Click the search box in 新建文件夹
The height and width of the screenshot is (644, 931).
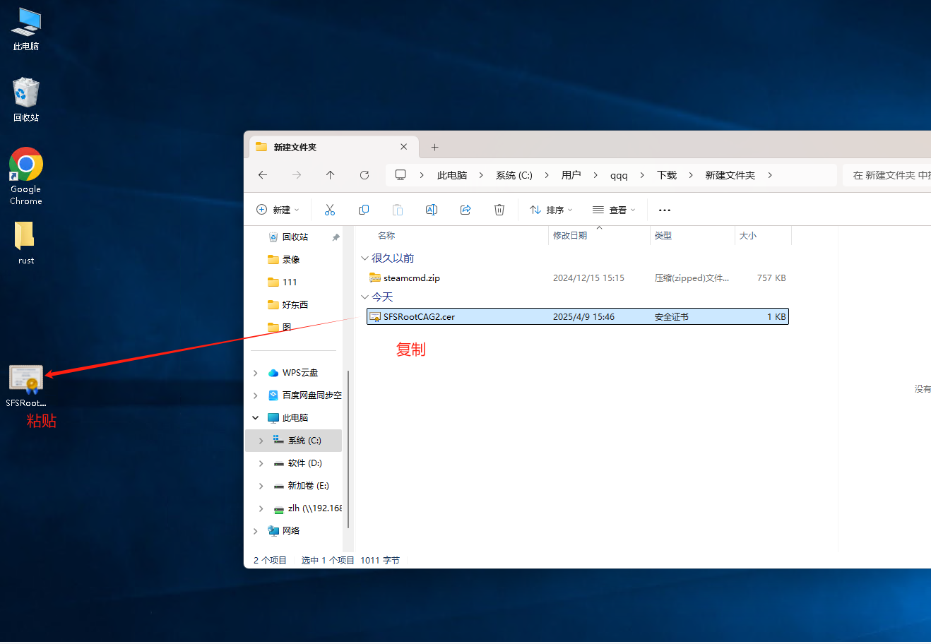(887, 175)
